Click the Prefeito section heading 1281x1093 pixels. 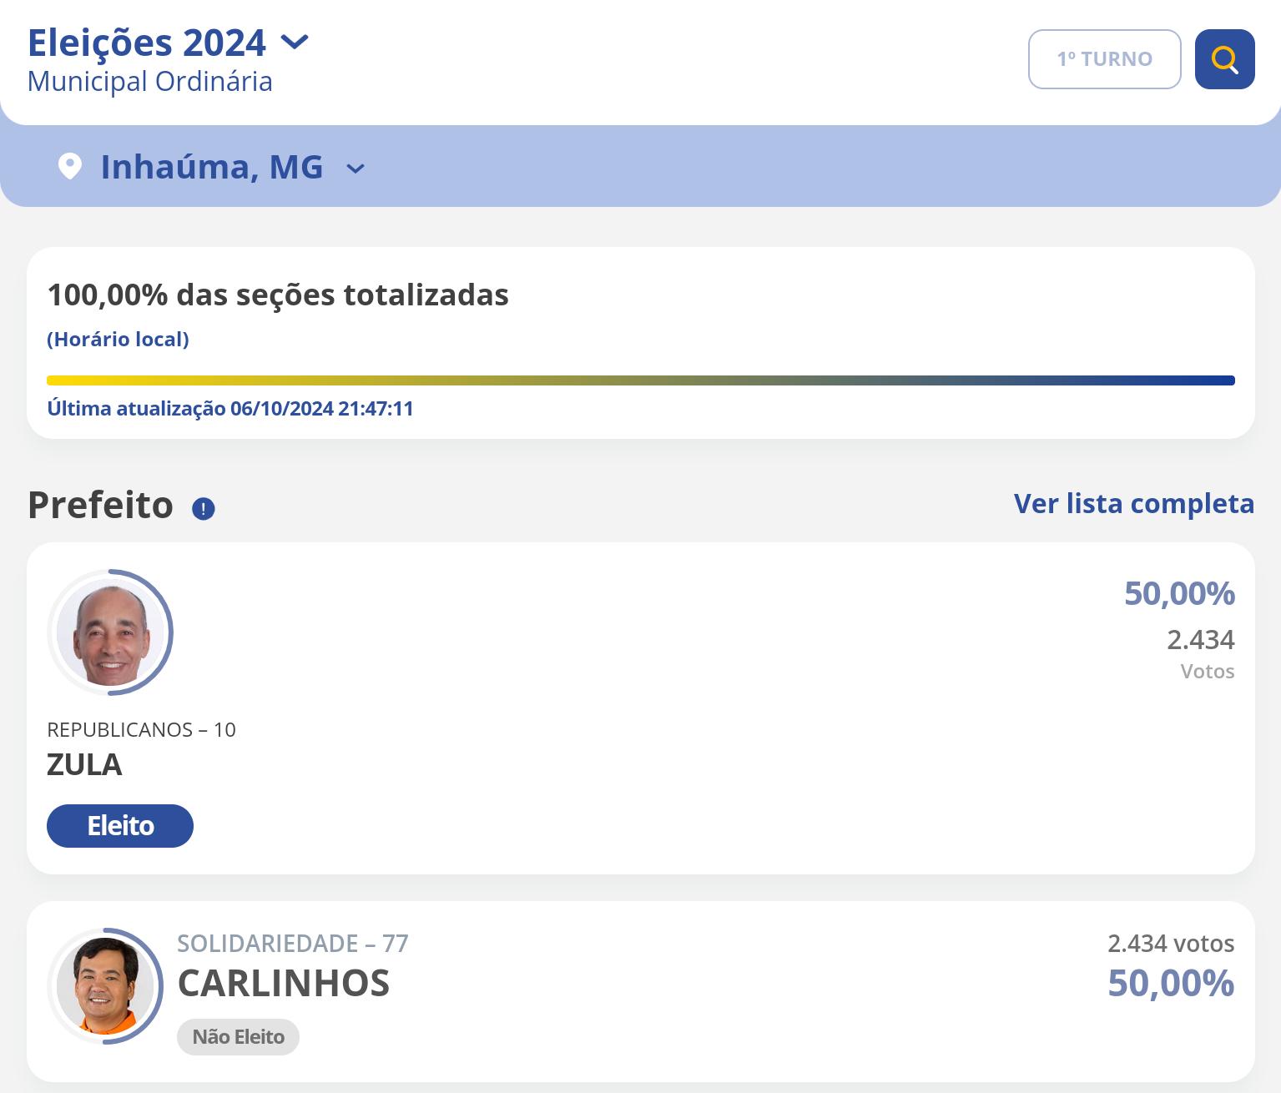point(100,505)
